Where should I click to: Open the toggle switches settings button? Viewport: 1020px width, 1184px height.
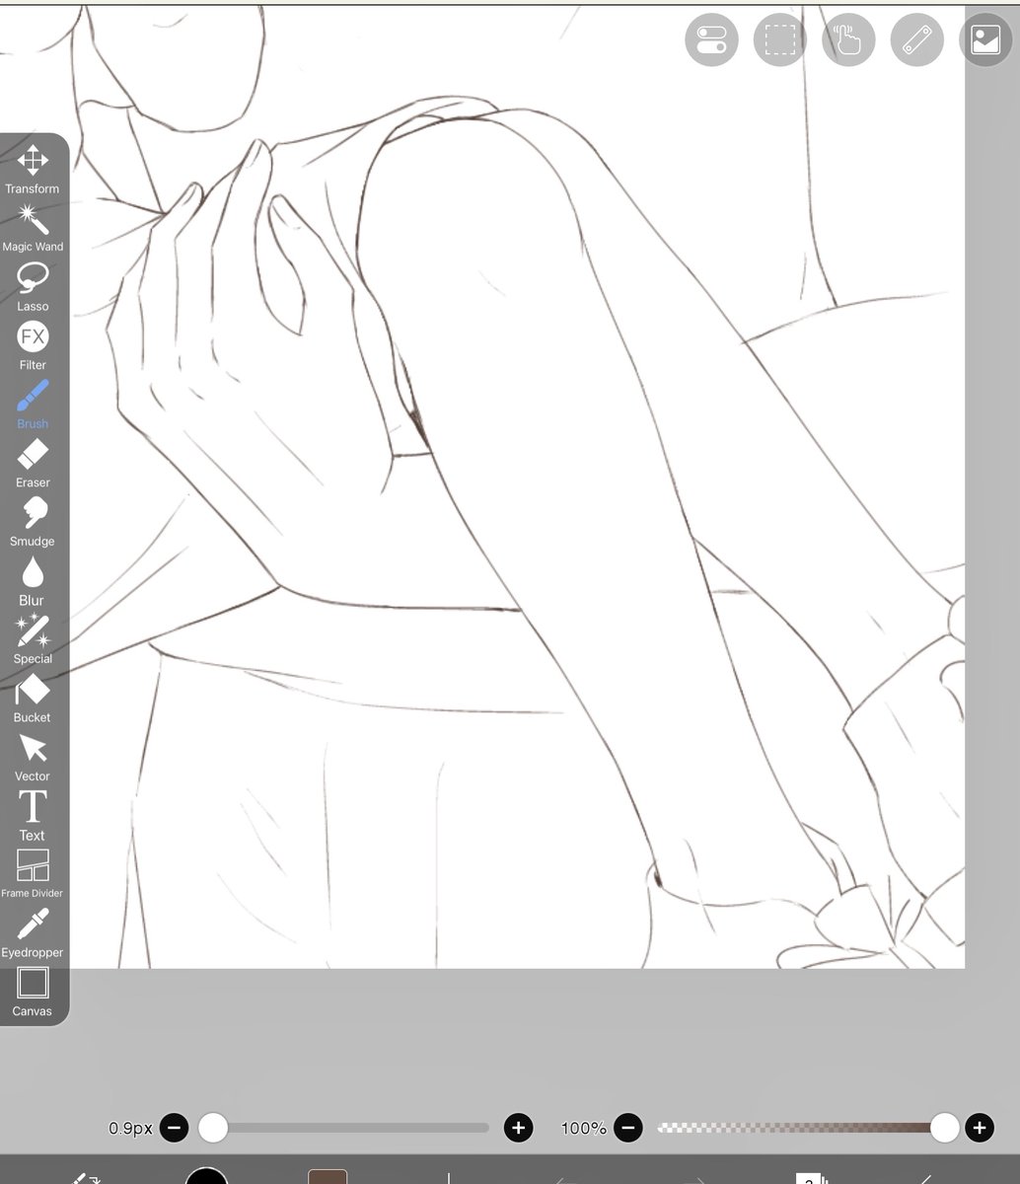711,40
